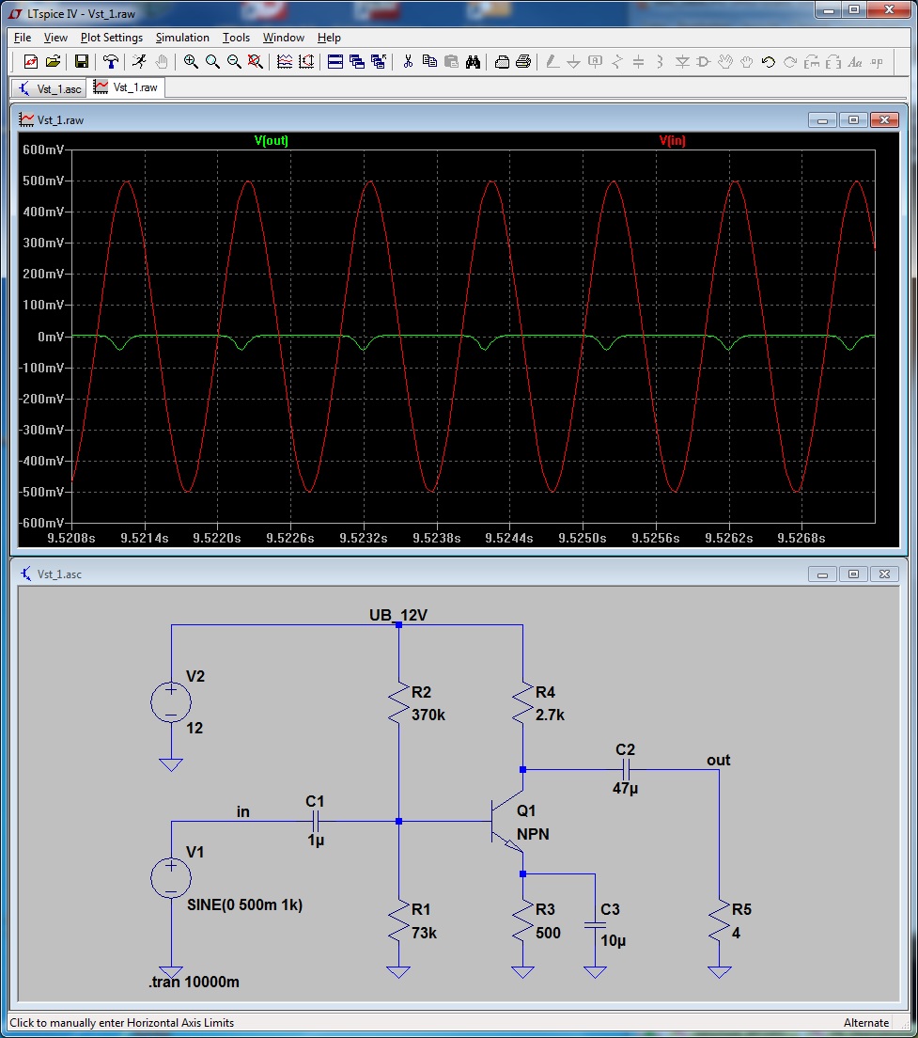Click the Find binoculars icon
The image size is (918, 1038).
[473, 61]
